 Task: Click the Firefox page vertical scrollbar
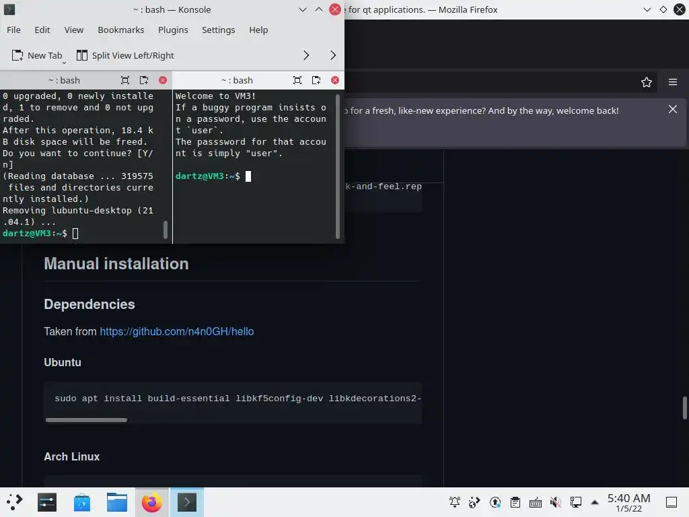click(x=684, y=408)
